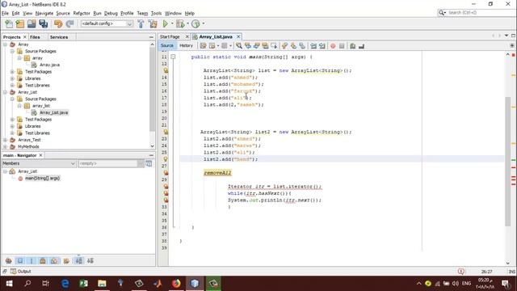This screenshot has height=291, width=517.
Task: Click the Debug Project toolbar icon
Action: pos(180,23)
